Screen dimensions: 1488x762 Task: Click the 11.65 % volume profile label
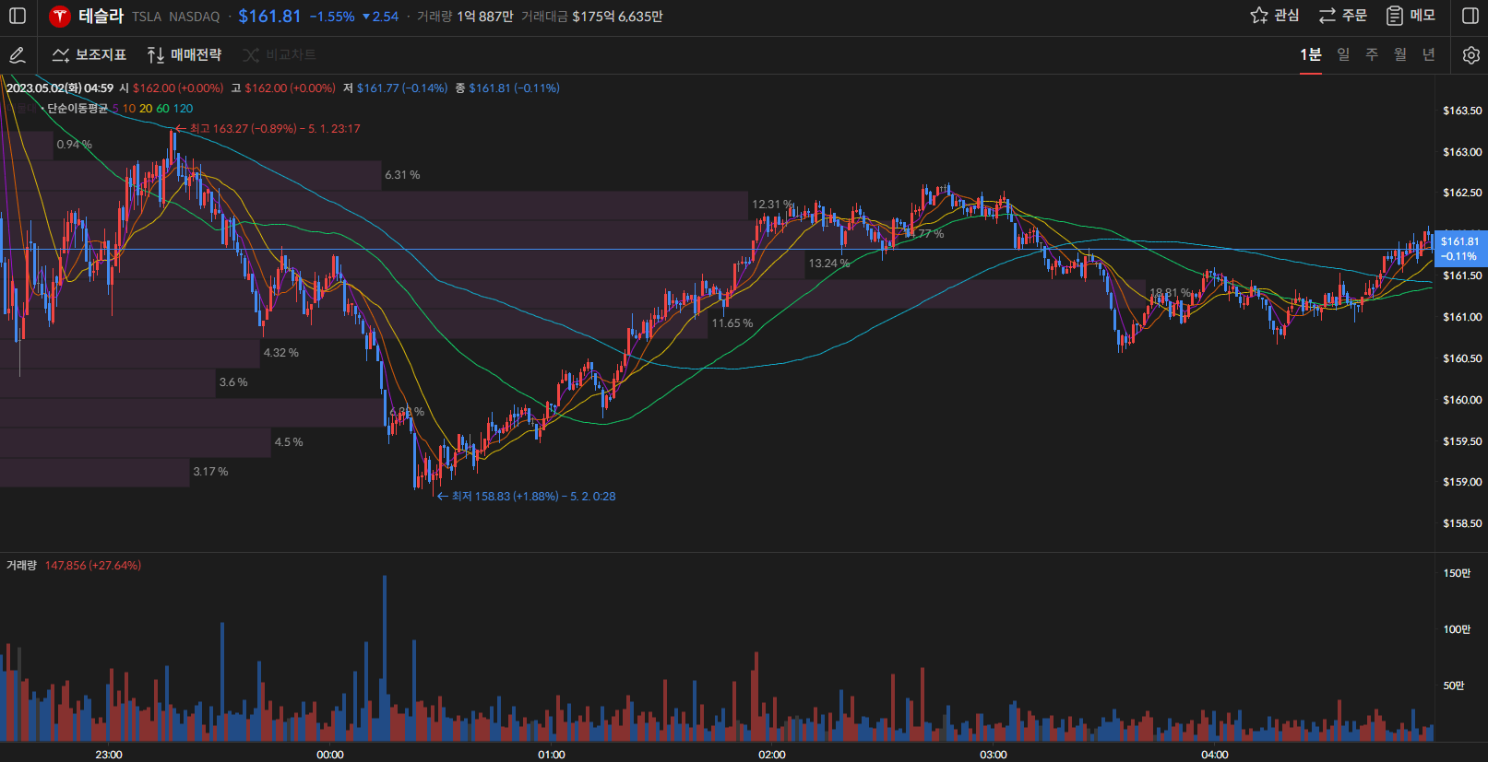point(732,323)
